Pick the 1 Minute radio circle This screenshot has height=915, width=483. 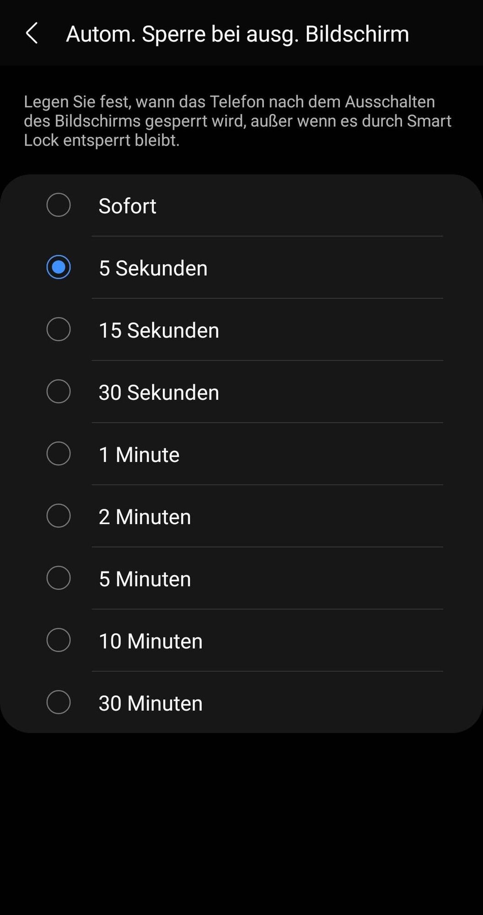coord(59,453)
